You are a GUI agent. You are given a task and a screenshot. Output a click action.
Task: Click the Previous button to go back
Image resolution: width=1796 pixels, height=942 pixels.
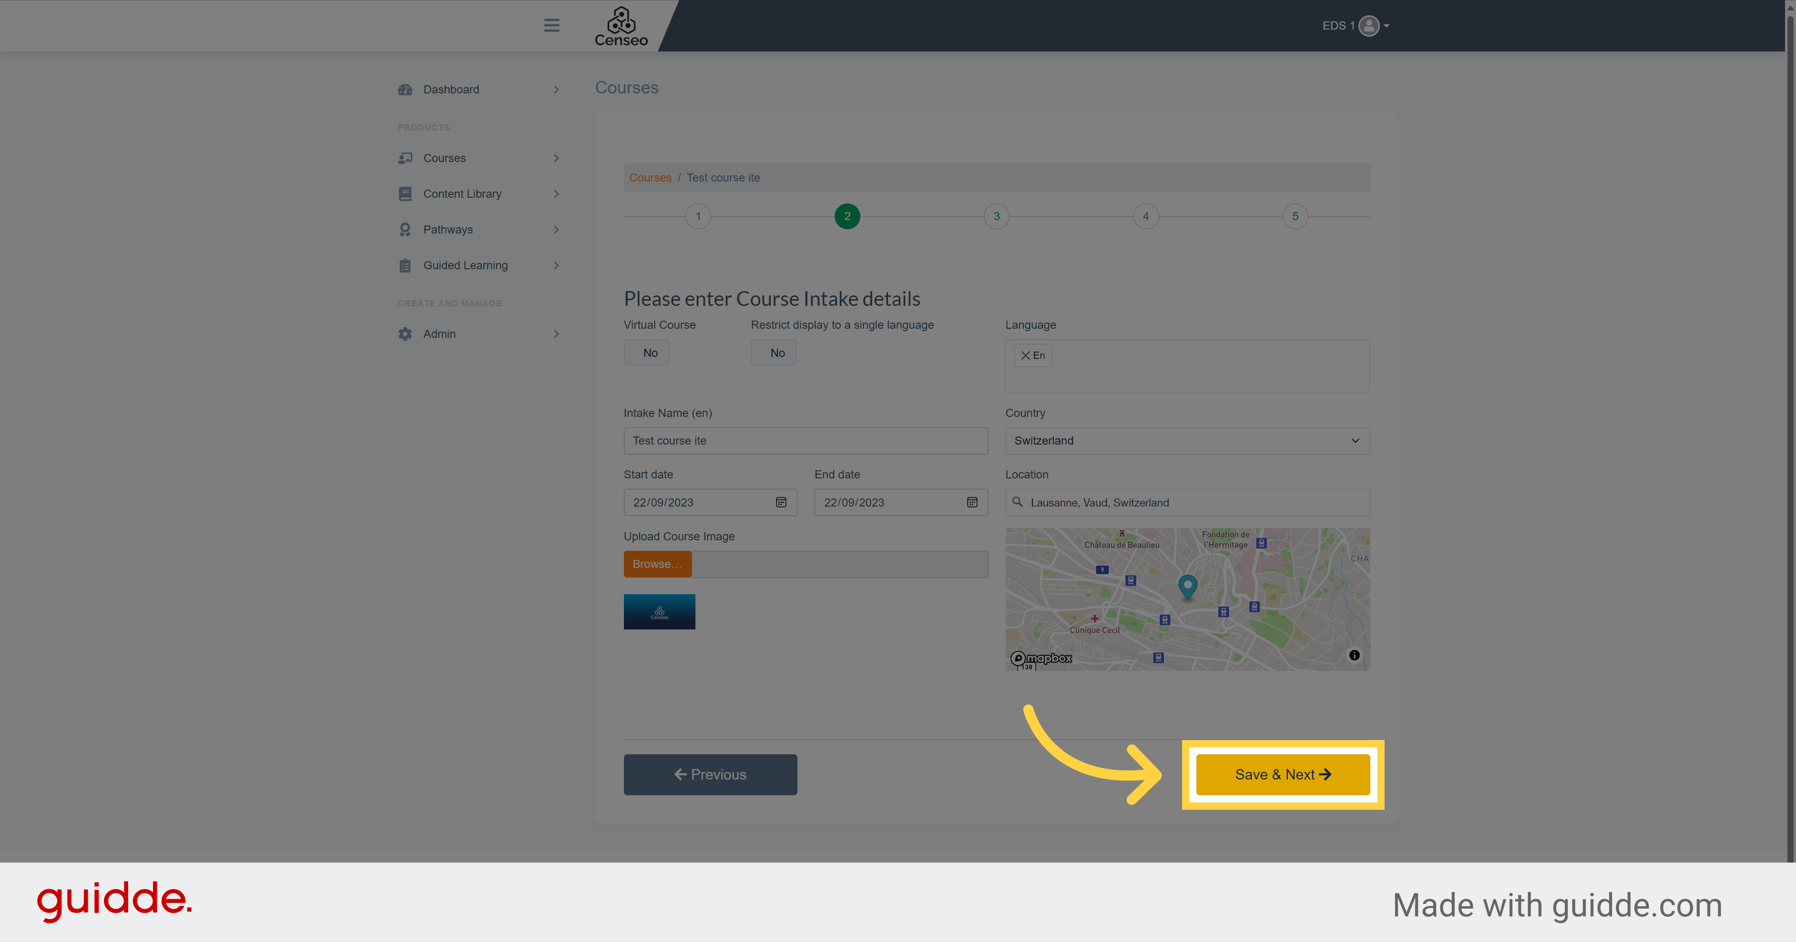coord(710,773)
